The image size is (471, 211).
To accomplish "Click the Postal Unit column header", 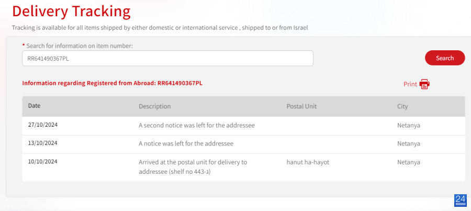I will click(x=301, y=106).
